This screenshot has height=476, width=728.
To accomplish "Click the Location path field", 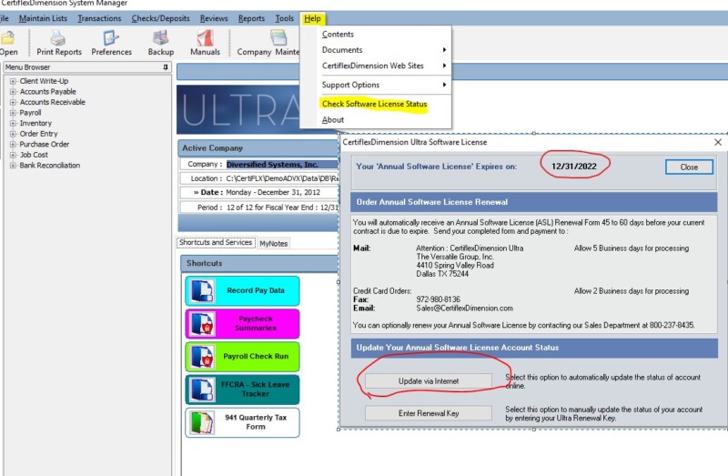I will (282, 178).
